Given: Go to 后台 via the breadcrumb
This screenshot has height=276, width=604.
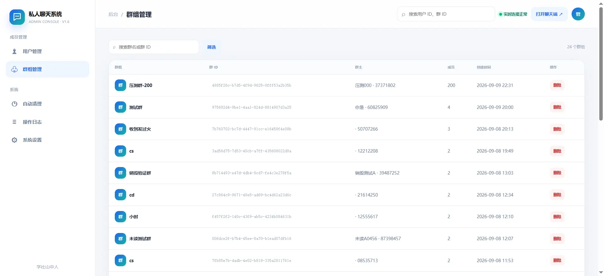Looking at the screenshot, I should pyautogui.click(x=113, y=14).
